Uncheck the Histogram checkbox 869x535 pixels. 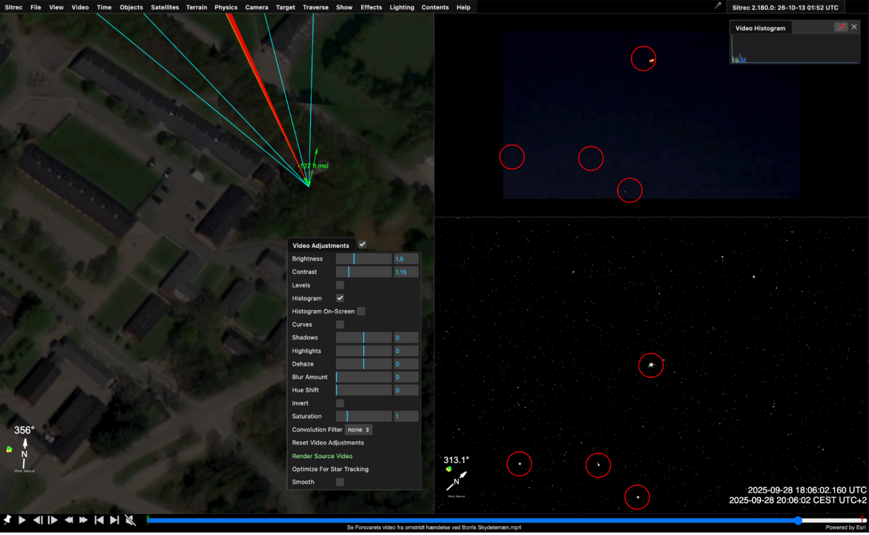(x=340, y=298)
